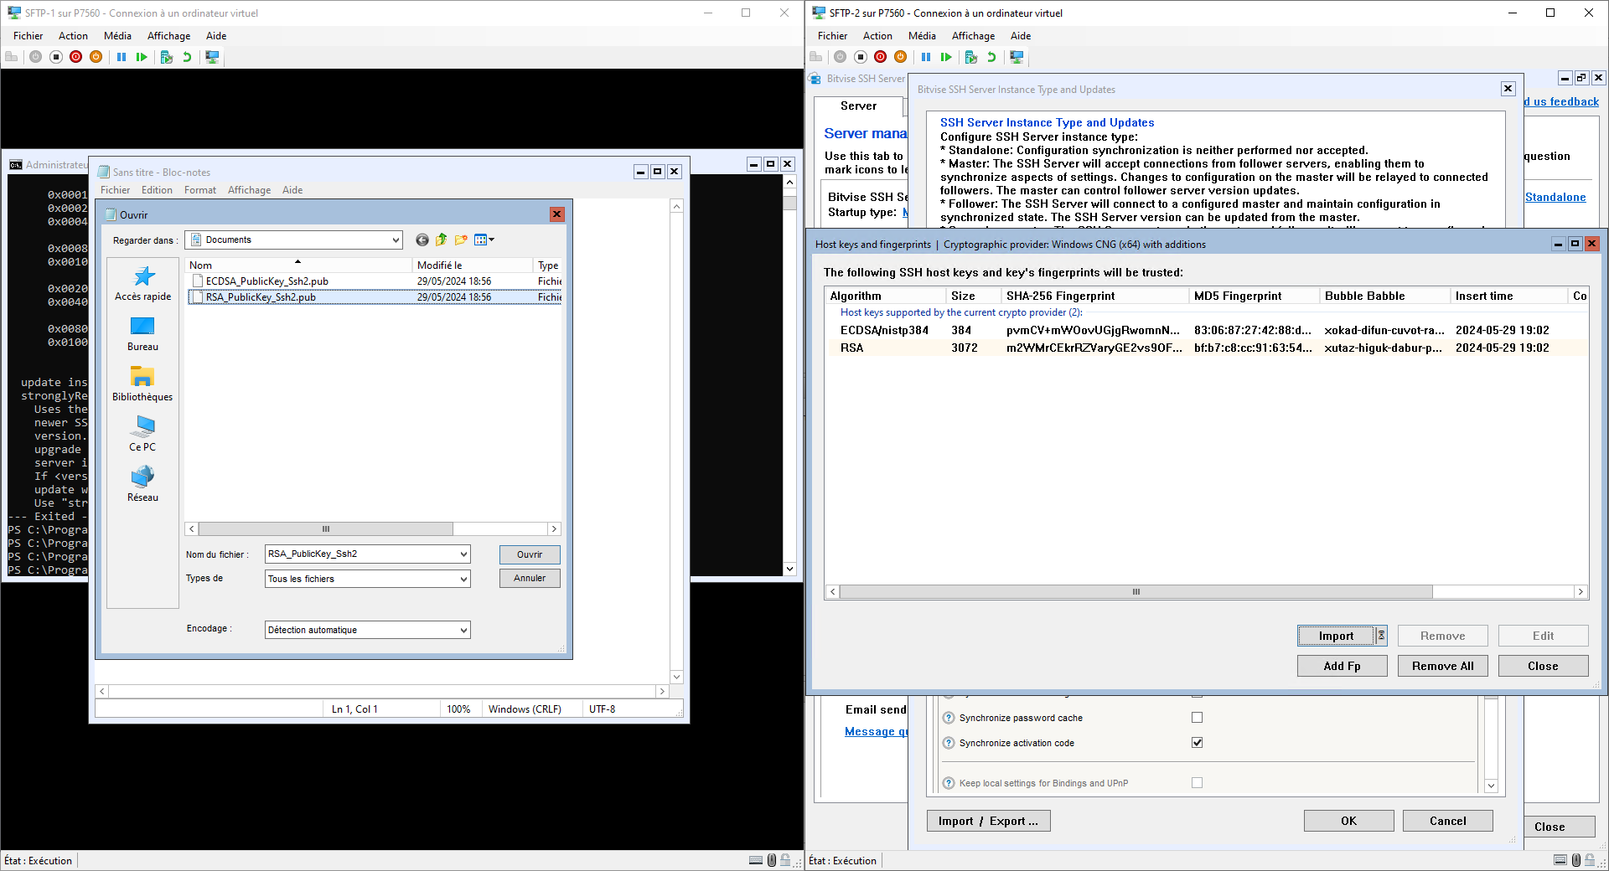Click the Remove All button
The height and width of the screenshot is (871, 1609).
click(x=1443, y=666)
